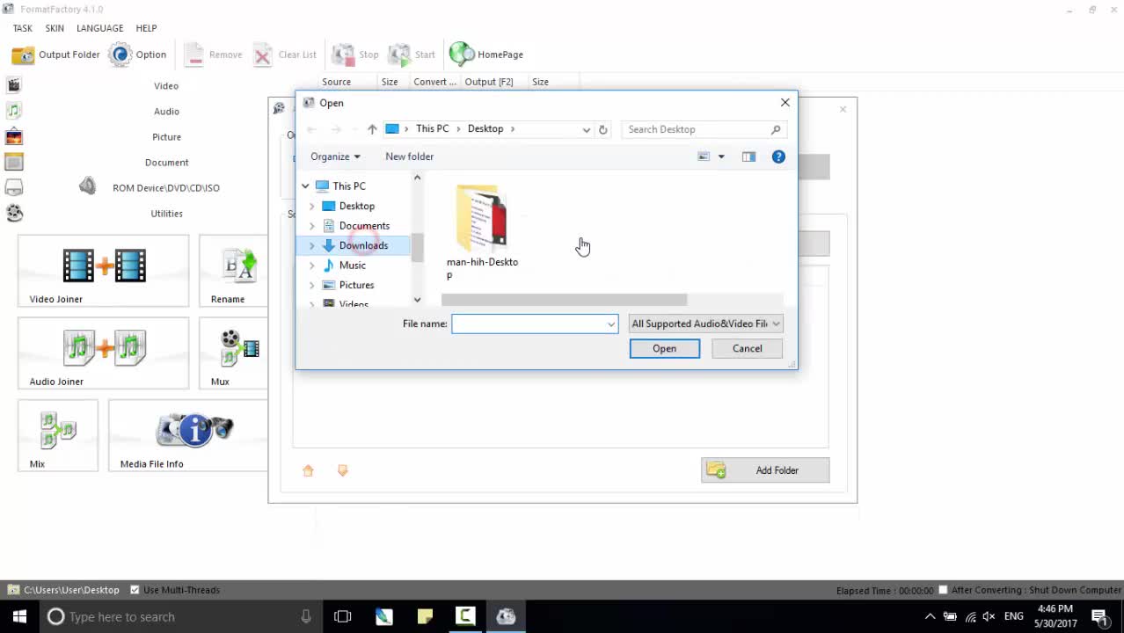Select the Video category film icon
Screen dimensions: 1124x633
point(13,85)
